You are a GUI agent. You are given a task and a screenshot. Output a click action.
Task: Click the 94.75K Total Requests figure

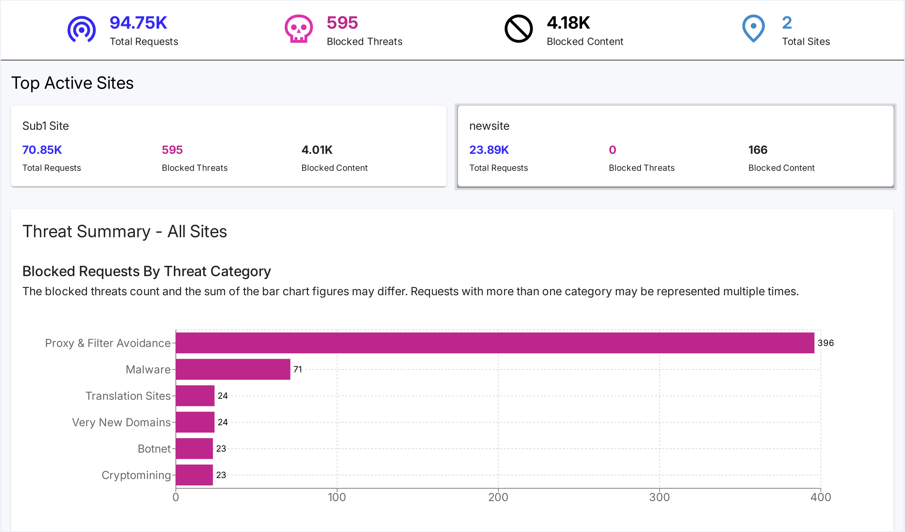point(138,23)
